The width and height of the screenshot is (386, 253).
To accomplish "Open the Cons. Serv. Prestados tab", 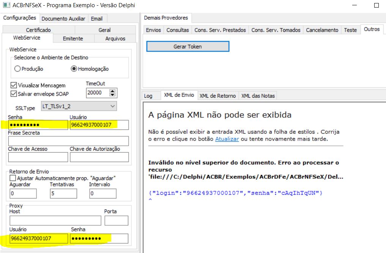I will click(x=220, y=30).
